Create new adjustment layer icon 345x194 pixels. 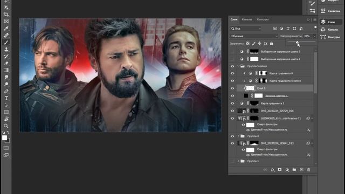point(287,170)
